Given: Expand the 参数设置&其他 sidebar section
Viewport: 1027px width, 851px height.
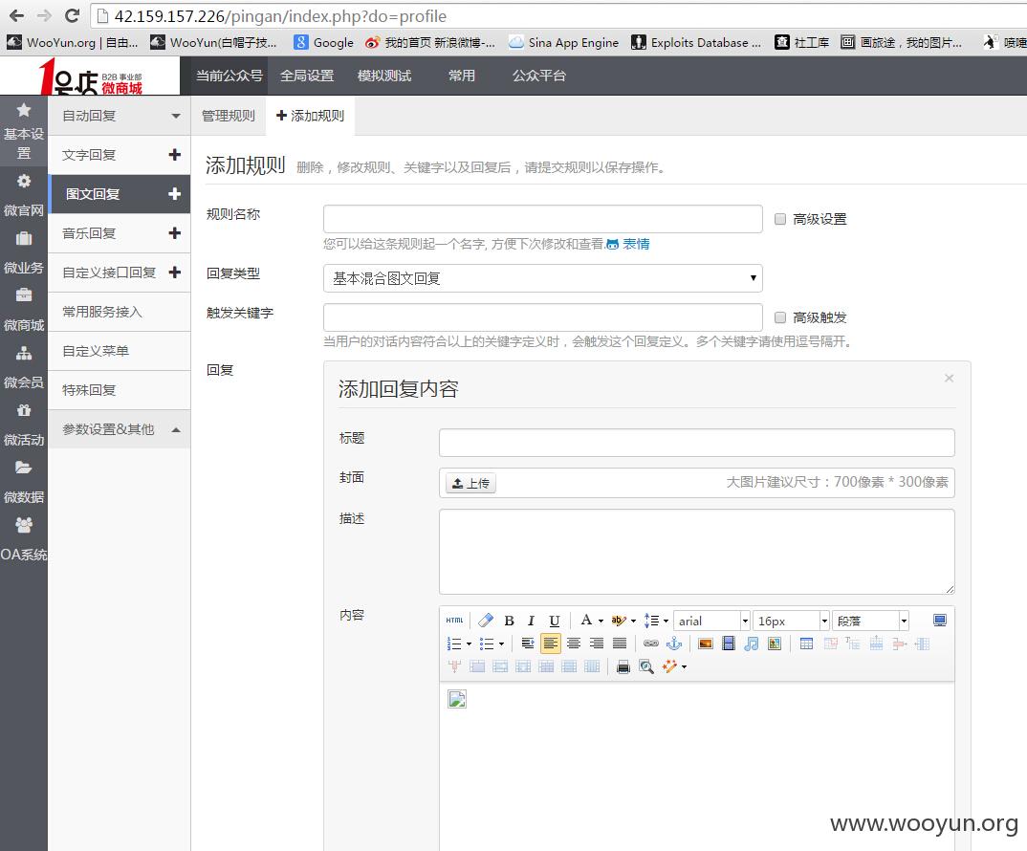Looking at the screenshot, I should coord(120,429).
